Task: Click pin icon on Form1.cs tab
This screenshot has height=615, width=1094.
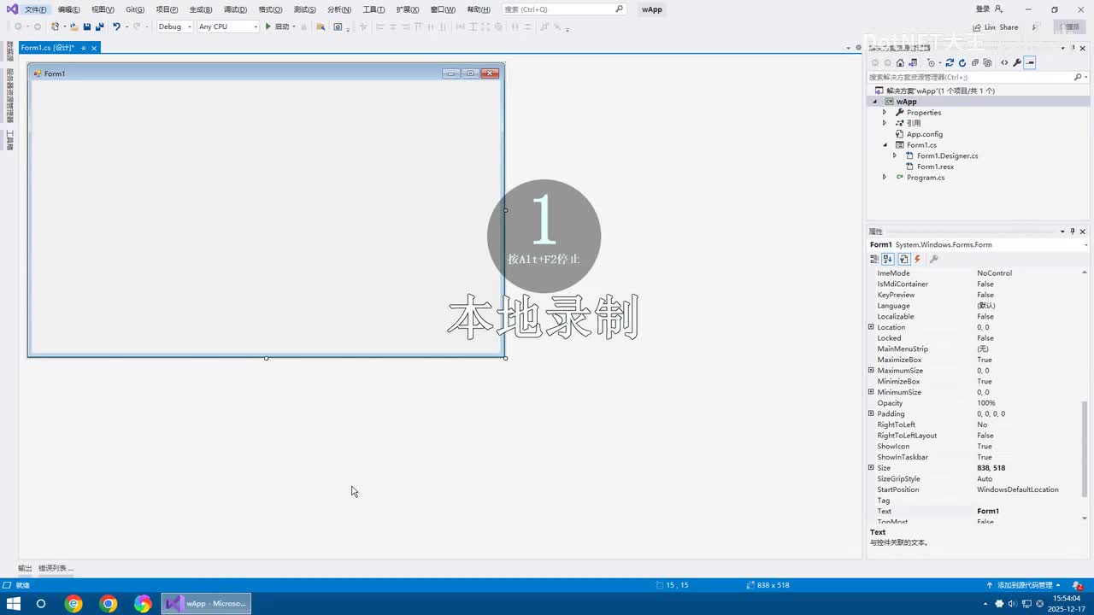Action: click(84, 48)
